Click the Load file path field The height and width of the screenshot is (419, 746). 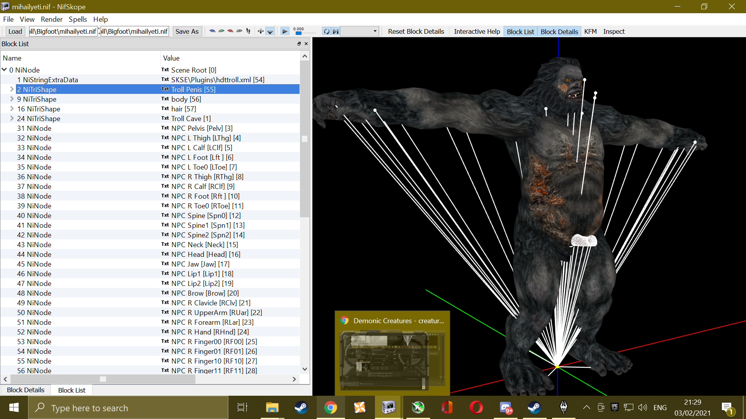(x=63, y=31)
